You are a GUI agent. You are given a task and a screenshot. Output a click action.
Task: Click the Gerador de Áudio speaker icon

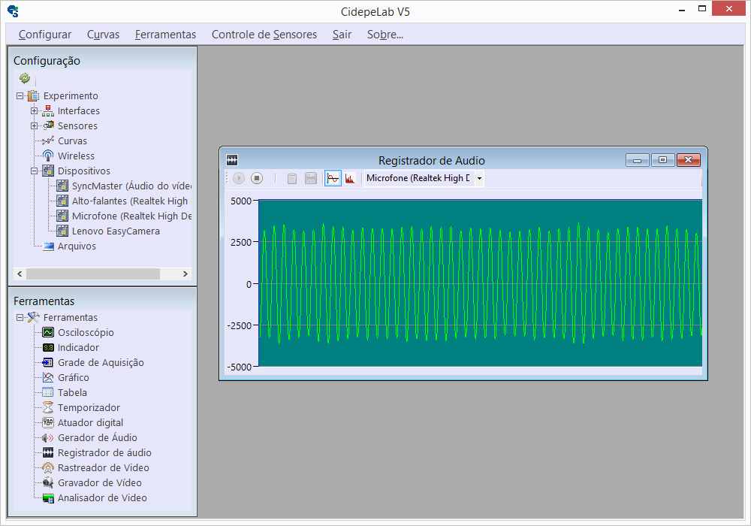pos(48,438)
